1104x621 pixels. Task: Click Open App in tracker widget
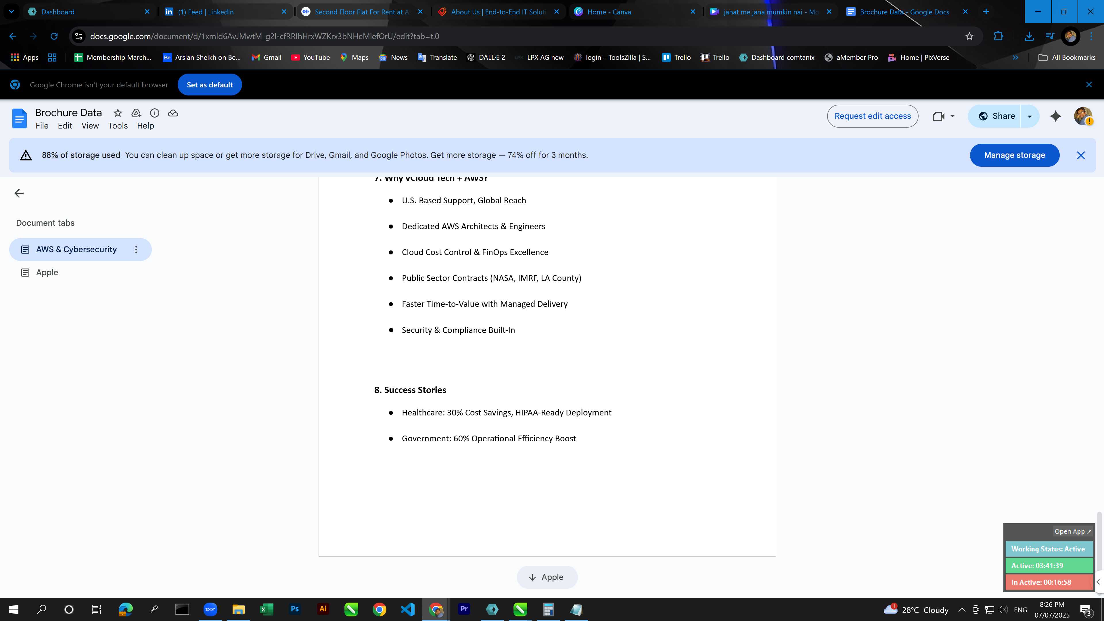pyautogui.click(x=1073, y=531)
